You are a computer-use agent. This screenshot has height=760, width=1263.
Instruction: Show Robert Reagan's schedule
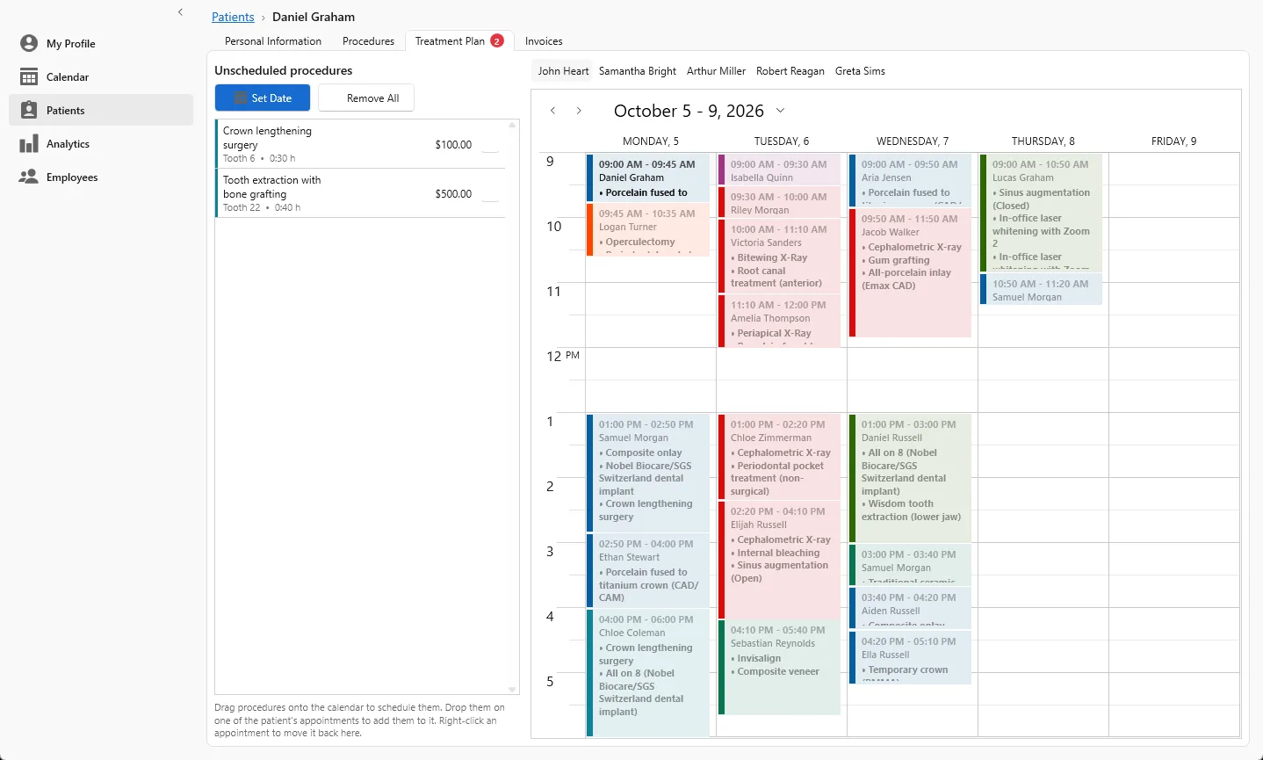point(790,71)
